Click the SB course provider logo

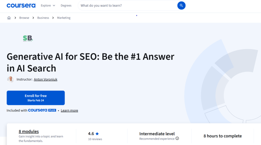tap(28, 38)
